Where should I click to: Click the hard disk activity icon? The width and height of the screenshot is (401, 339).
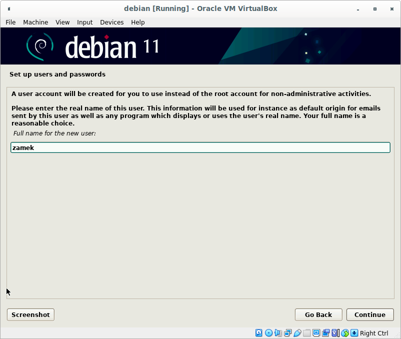click(x=259, y=333)
